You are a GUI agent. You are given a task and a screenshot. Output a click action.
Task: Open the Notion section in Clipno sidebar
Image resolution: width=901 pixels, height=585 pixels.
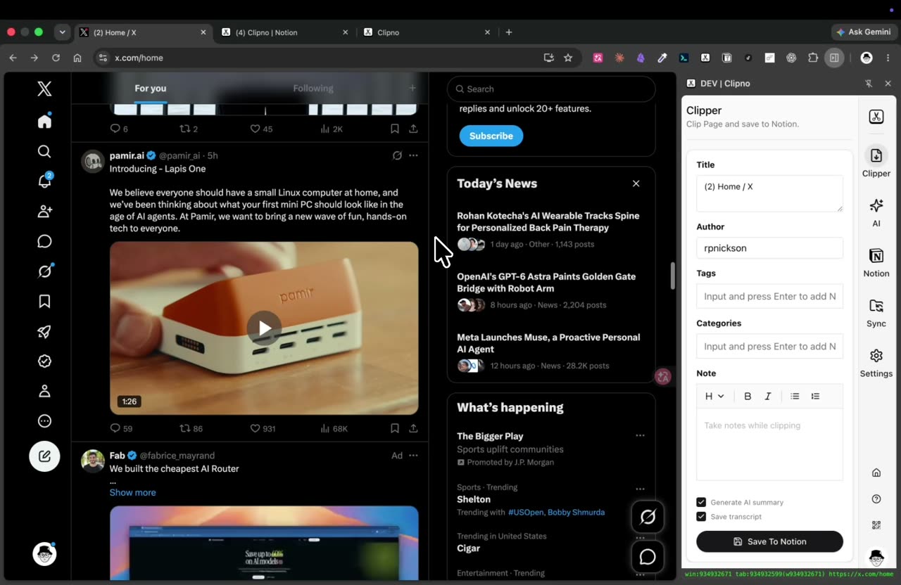click(x=876, y=262)
